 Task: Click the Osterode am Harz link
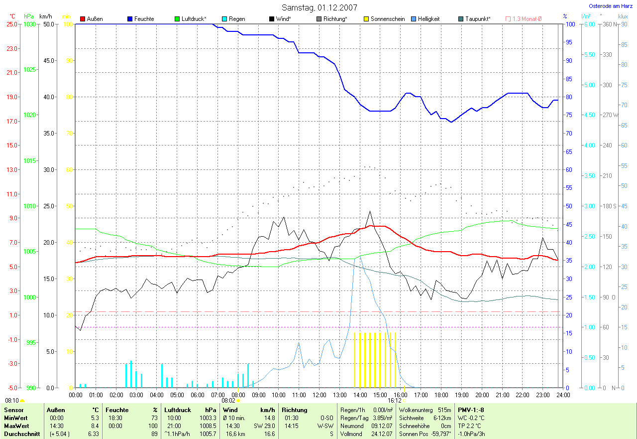[x=611, y=6]
